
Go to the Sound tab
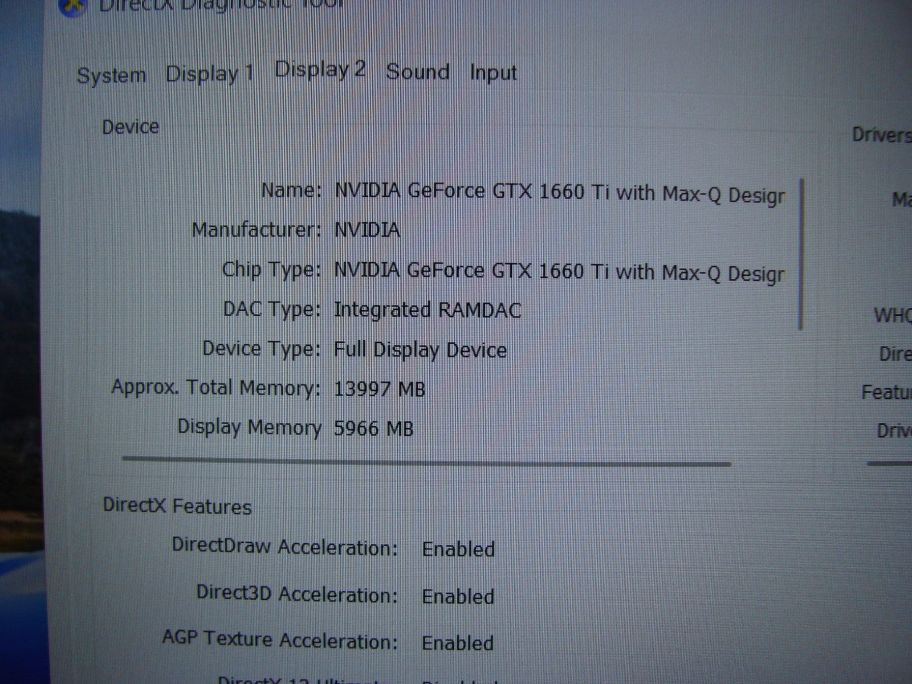click(x=417, y=72)
